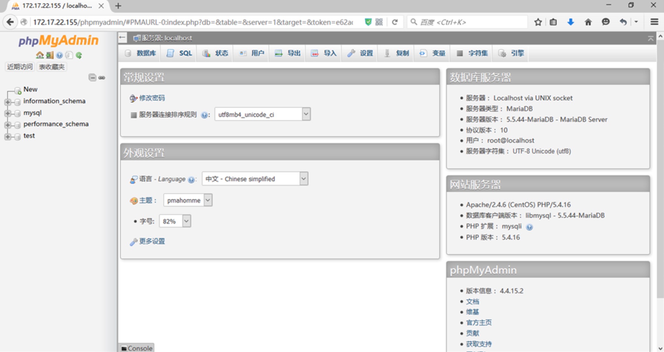Expand the mysql database node
Viewport: 664px width, 352px height.
[8, 113]
